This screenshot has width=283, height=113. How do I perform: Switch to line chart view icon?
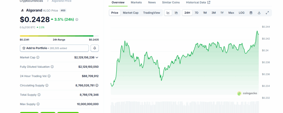(x=168, y=13)
